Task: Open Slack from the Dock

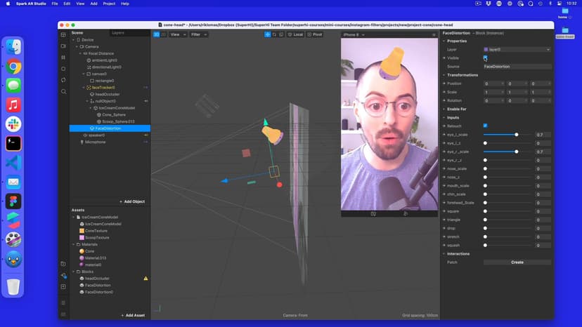Action: click(13, 124)
